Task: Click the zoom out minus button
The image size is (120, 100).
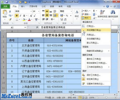Action: (97, 98)
